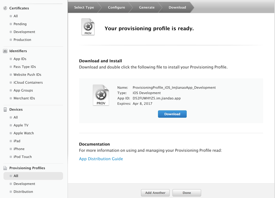Viewport: 275px width, 198px height.
Task: Go to the Generate step
Action: pos(147,7)
